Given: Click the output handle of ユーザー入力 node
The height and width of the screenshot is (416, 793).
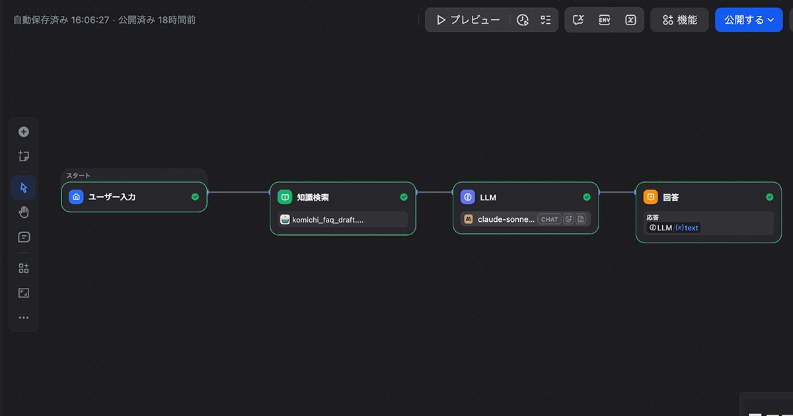Looking at the screenshot, I should coord(208,192).
